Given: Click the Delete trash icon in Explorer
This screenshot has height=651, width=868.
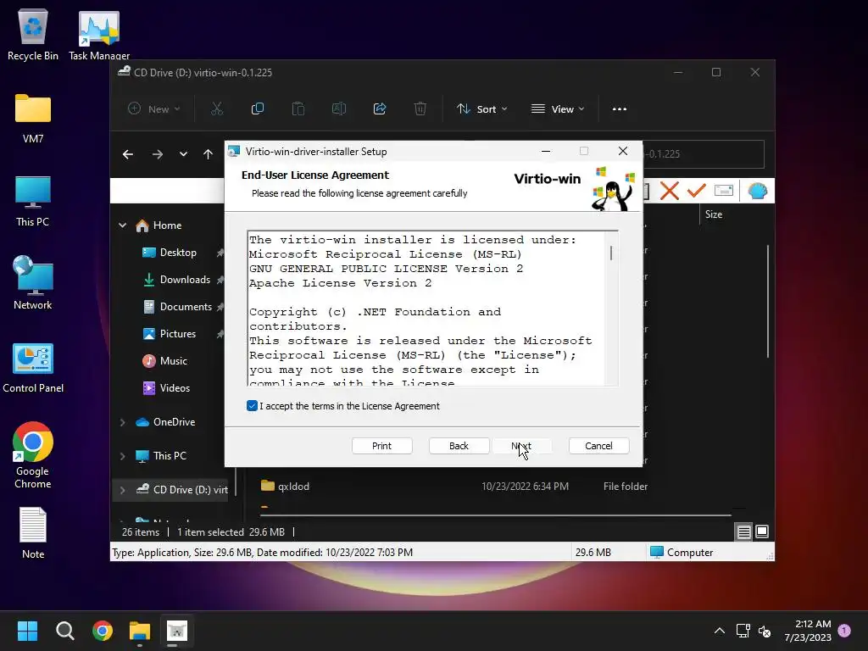Looking at the screenshot, I should click(420, 109).
